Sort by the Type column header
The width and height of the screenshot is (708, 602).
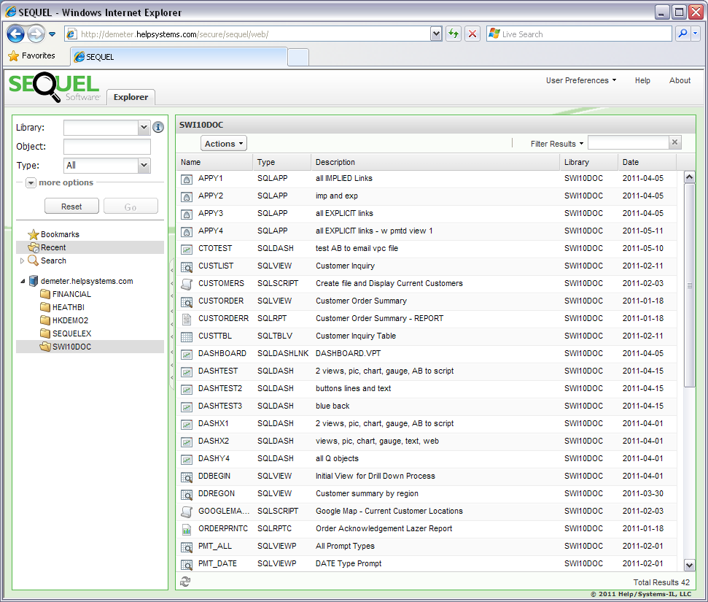(281, 162)
